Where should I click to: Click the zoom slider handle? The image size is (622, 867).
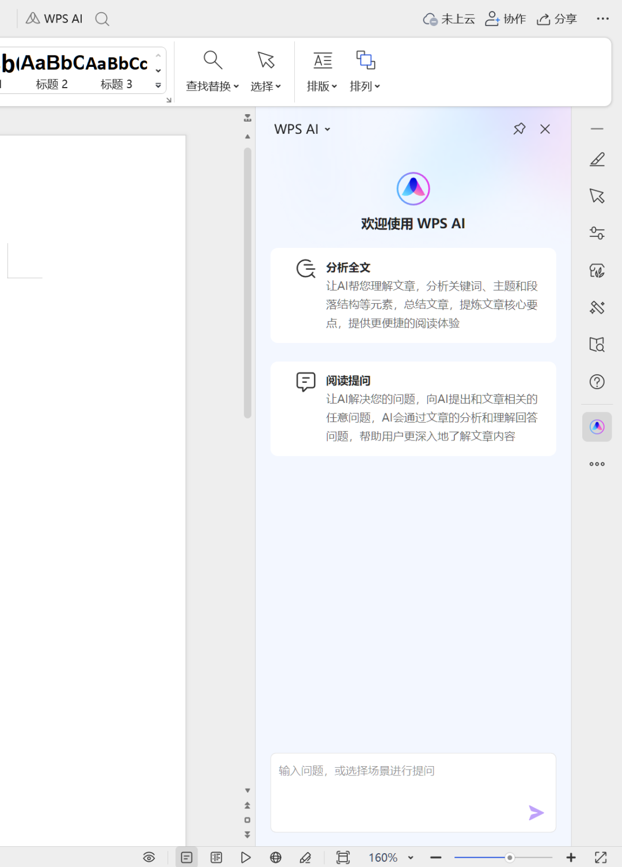pos(510,858)
